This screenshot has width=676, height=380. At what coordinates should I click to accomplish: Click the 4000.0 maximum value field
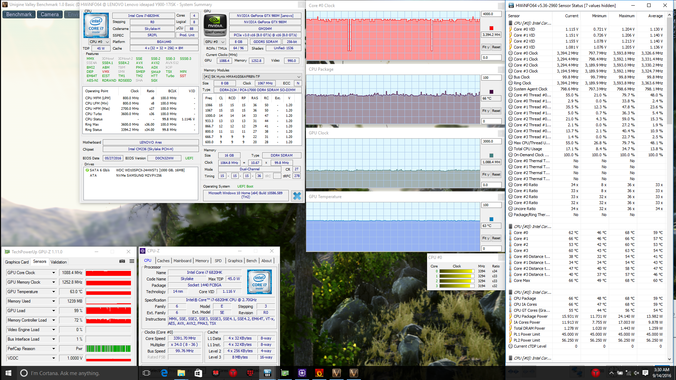[491, 14]
